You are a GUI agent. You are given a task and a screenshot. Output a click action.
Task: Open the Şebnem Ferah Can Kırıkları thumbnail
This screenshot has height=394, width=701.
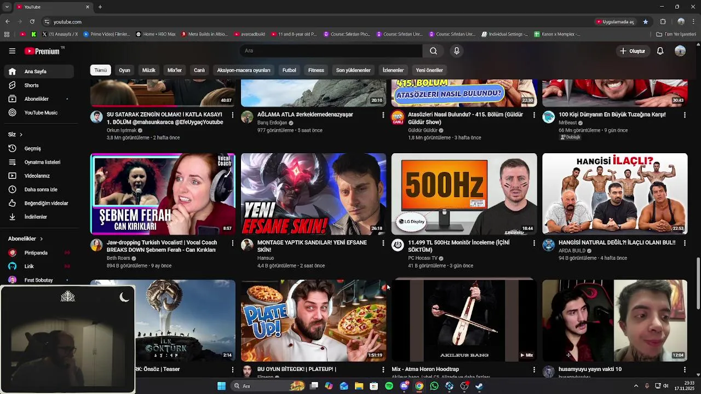pyautogui.click(x=163, y=194)
